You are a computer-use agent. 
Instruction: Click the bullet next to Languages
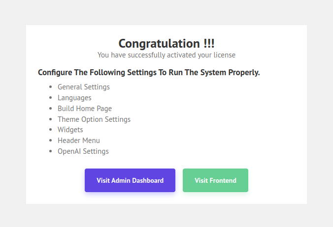[x=50, y=98]
